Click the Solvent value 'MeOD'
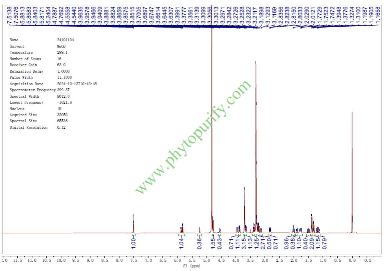 point(62,46)
